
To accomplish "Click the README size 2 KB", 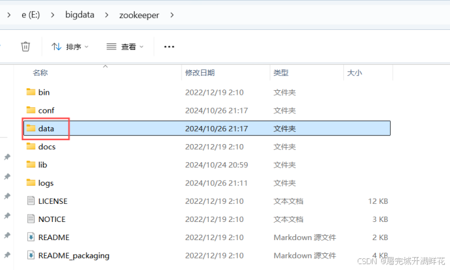I will pyautogui.click(x=380, y=238).
